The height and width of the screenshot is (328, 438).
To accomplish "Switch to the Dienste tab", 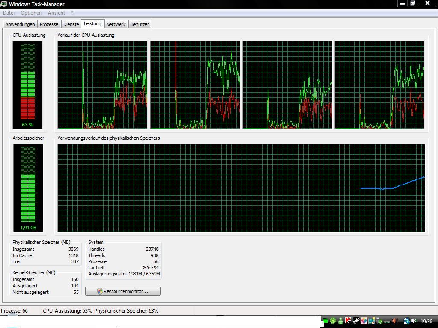I will pyautogui.click(x=71, y=24).
